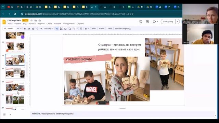Select slide 16 thumbnail
The height and width of the screenshot is (123, 219).
(15, 99)
